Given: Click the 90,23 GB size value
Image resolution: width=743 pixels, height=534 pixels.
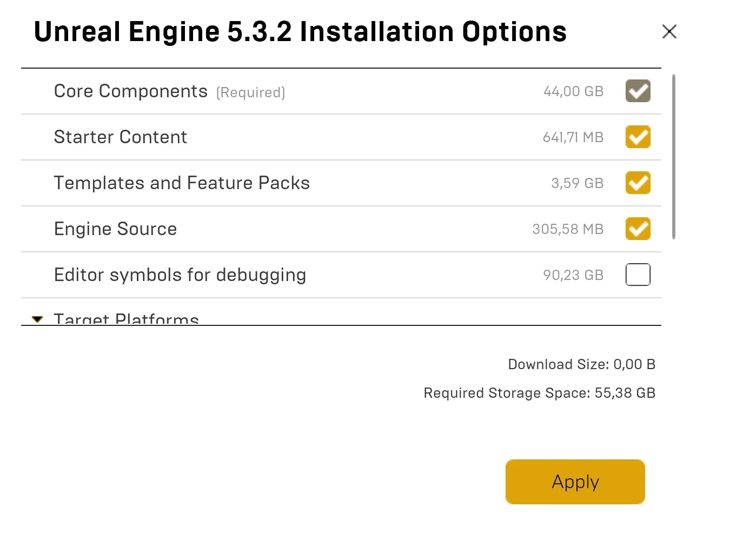Looking at the screenshot, I should pos(573,275).
